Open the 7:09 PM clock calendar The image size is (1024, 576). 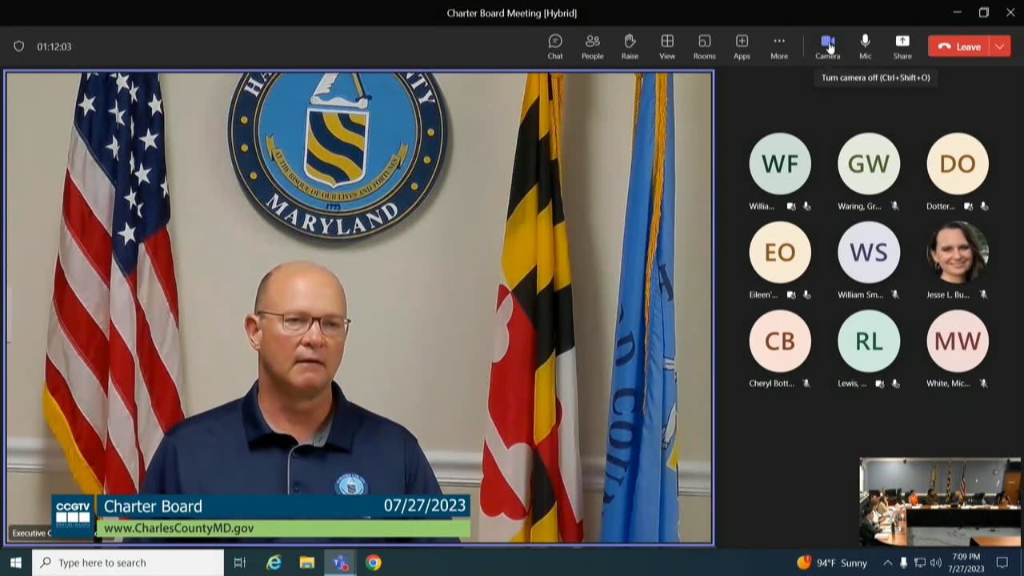click(x=966, y=562)
